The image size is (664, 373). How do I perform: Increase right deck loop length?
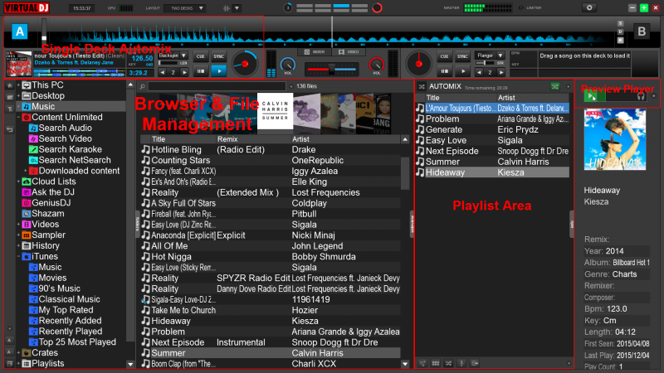click(x=501, y=72)
